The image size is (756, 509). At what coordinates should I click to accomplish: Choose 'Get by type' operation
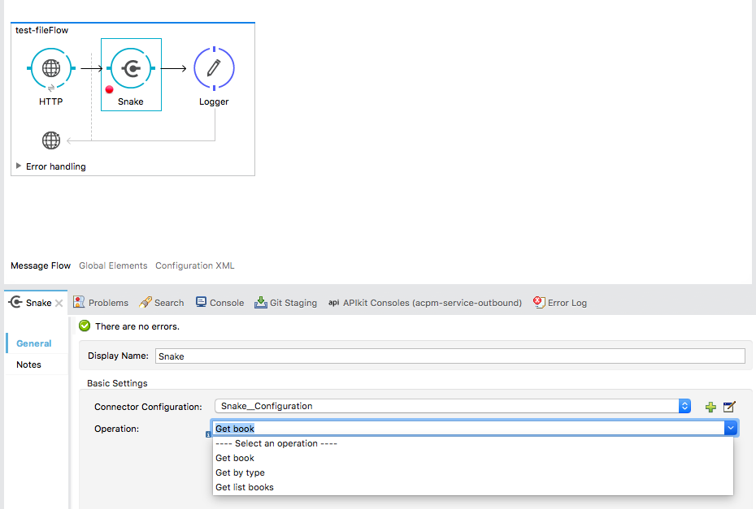[x=240, y=472]
